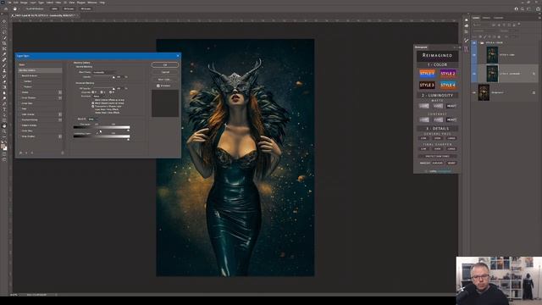Open the Layer menu

(33, 3)
